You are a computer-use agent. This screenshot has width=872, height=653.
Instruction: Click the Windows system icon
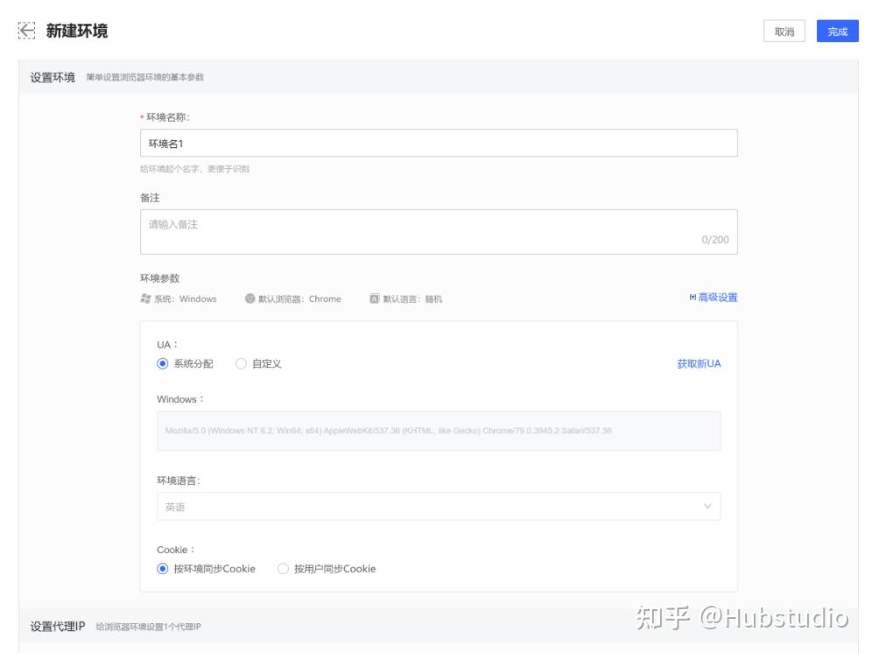pos(145,298)
